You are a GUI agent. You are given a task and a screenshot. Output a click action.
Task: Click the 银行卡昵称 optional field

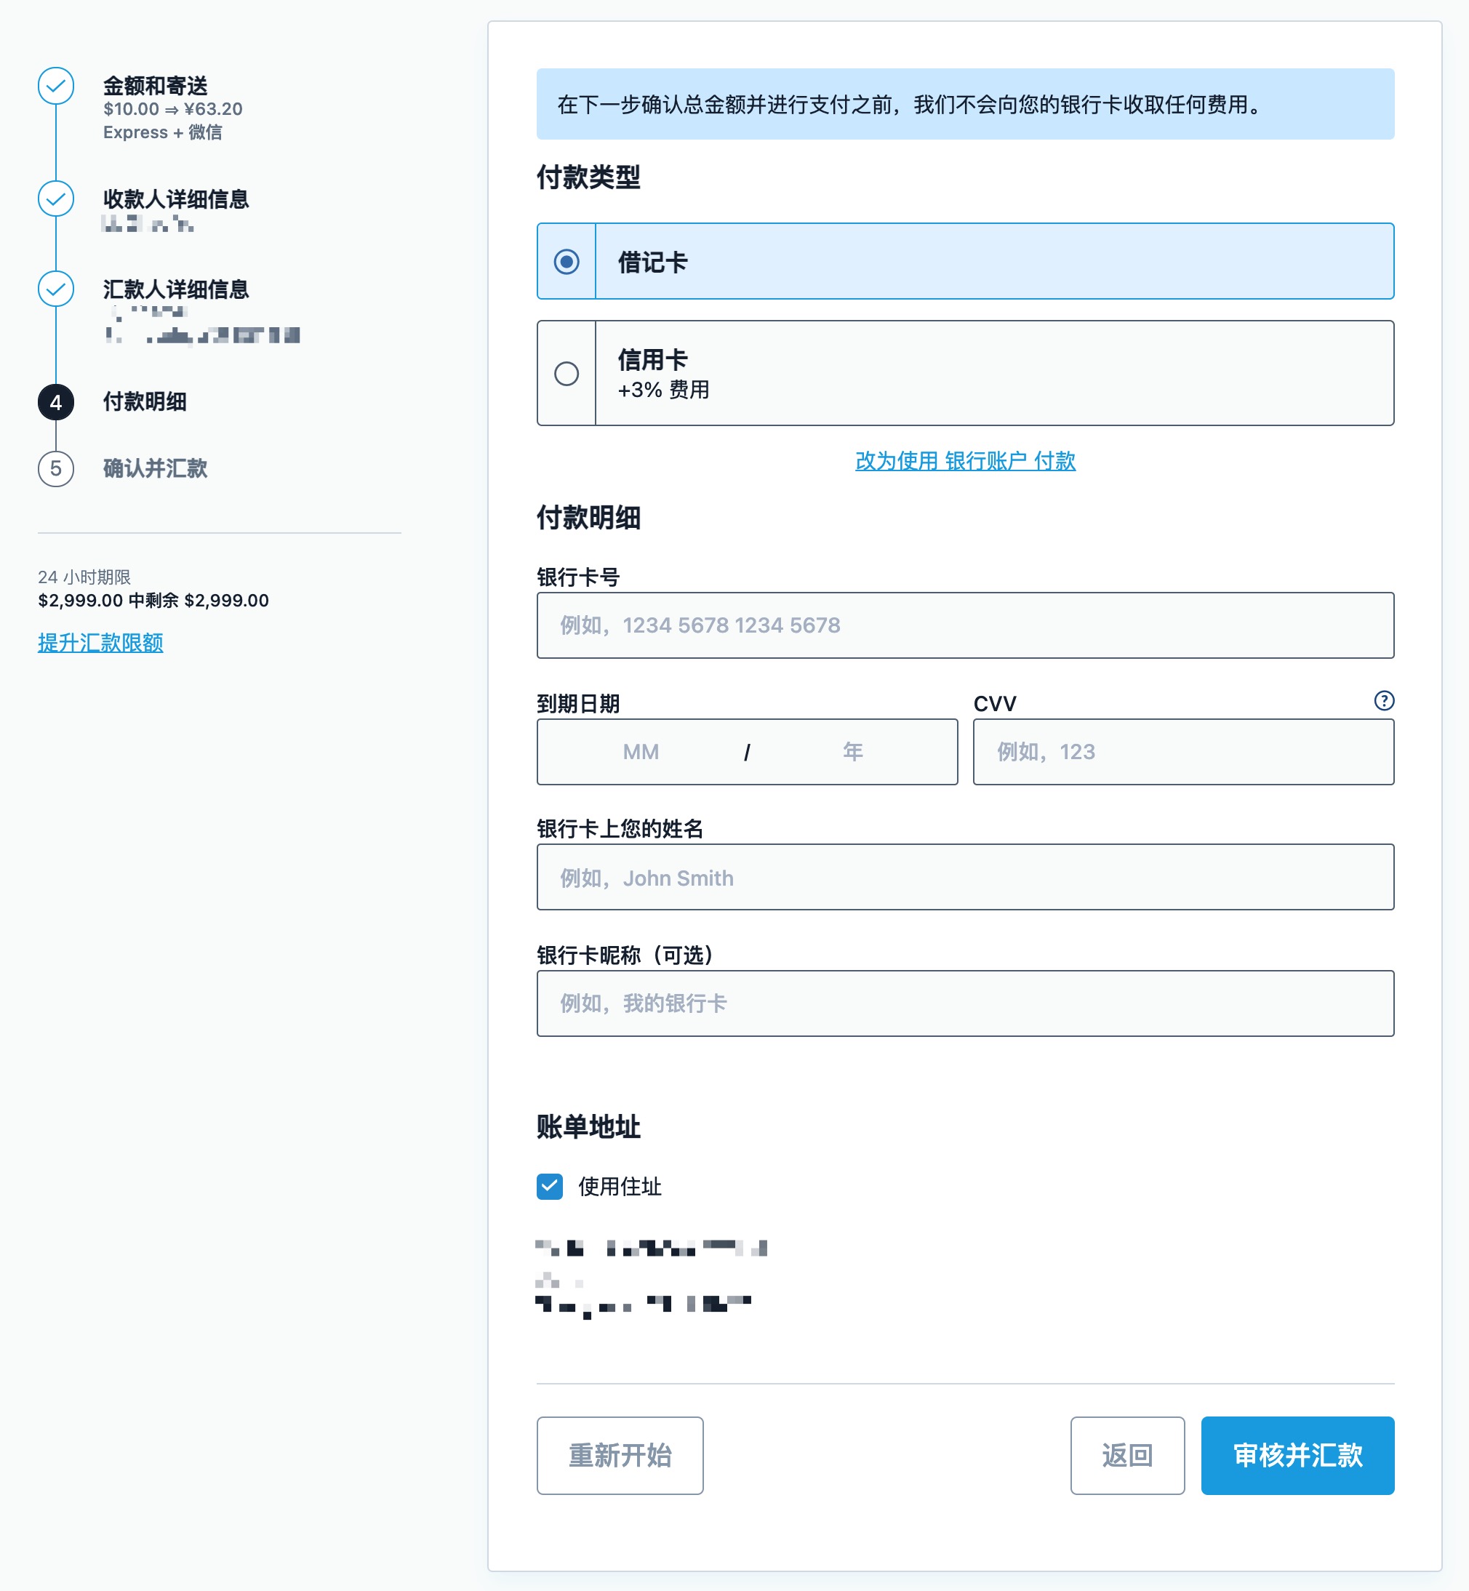964,1003
